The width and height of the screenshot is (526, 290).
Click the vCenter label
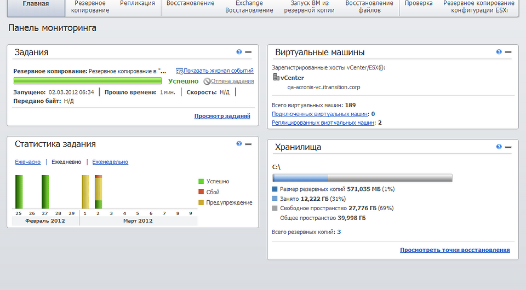pos(292,78)
